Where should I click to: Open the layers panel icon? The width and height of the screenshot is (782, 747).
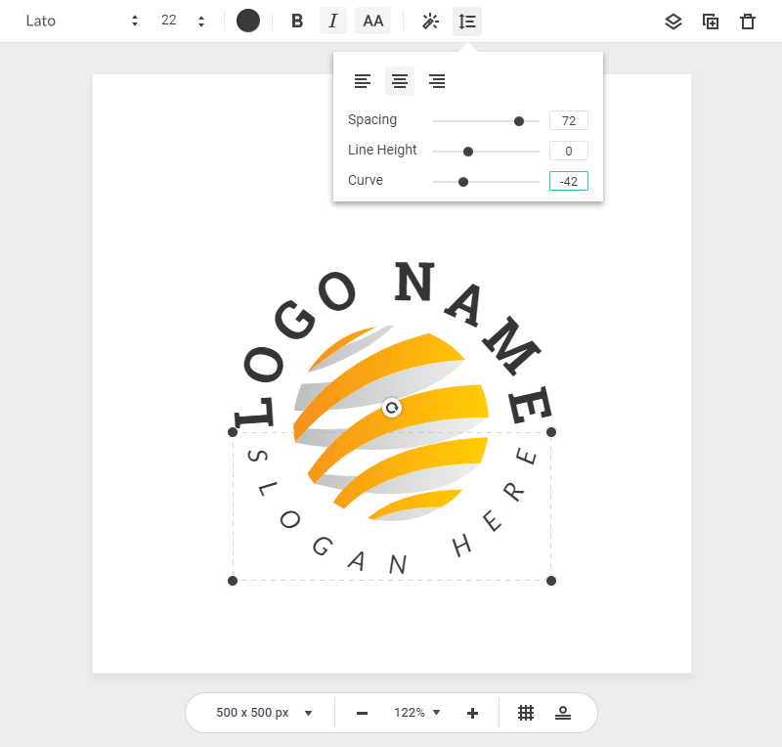pyautogui.click(x=673, y=22)
